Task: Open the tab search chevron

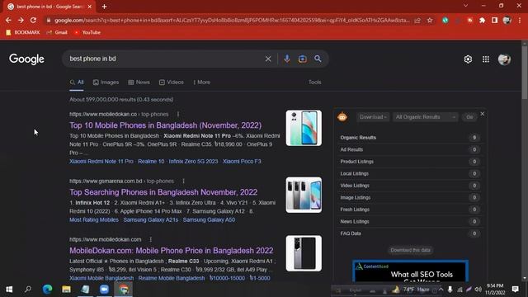Action: point(465,6)
